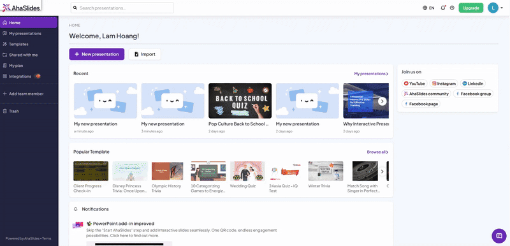Show next popular templates with arrow
This screenshot has width=510, height=246.
click(382, 171)
